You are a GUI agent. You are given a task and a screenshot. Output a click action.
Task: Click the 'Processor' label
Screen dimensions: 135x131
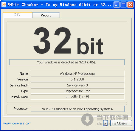pos(21,109)
